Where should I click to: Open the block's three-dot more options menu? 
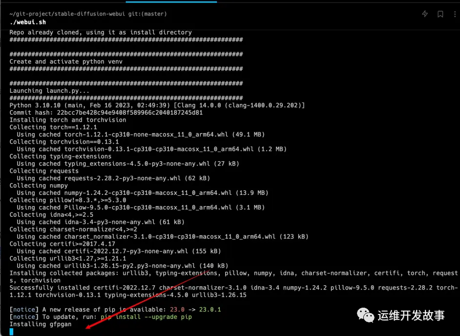[455, 14]
